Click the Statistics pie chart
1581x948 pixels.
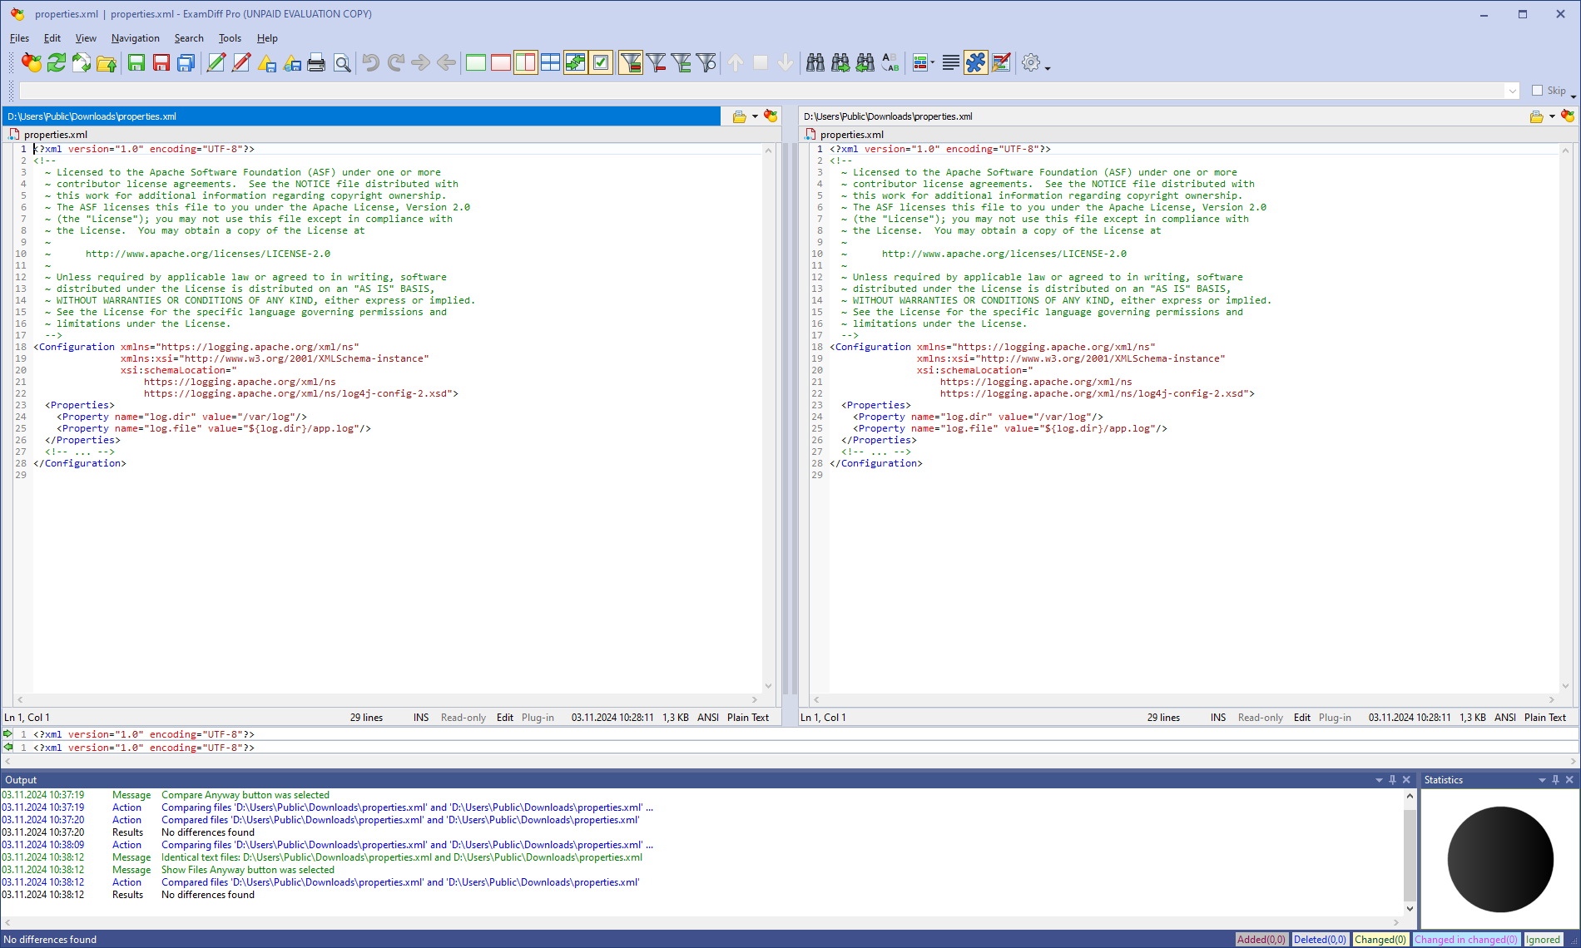[1500, 859]
